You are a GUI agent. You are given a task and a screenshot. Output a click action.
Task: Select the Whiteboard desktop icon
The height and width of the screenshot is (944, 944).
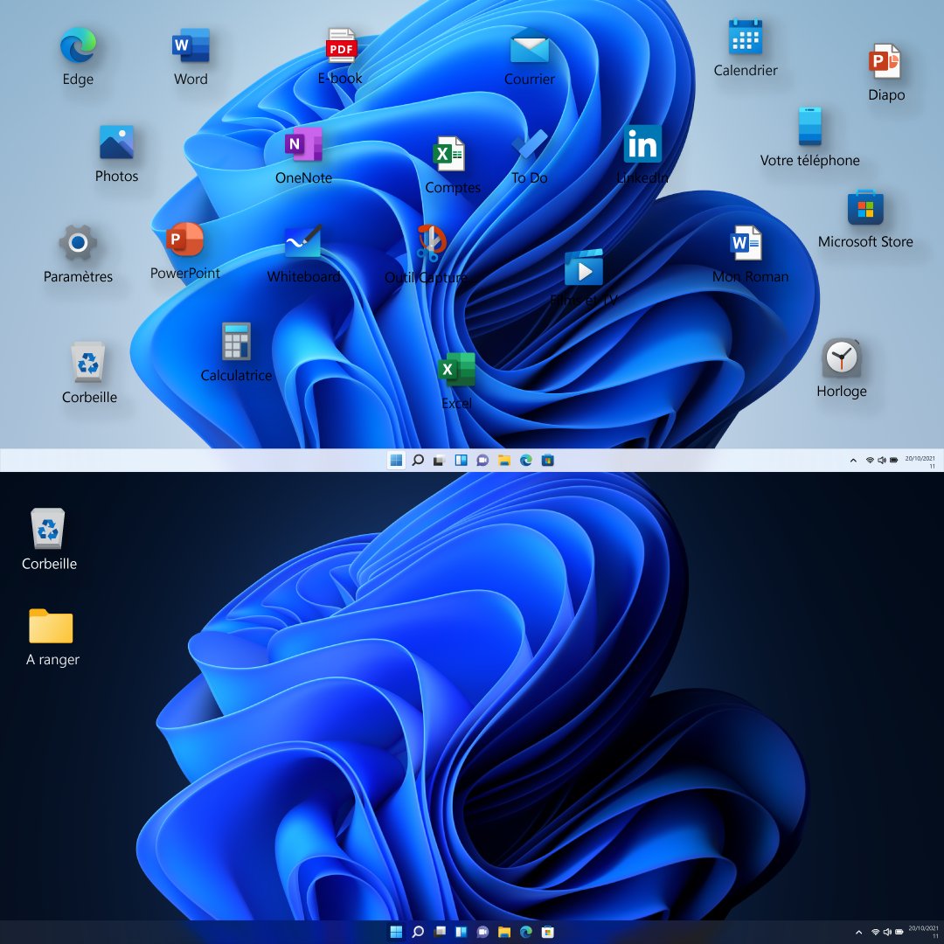pyautogui.click(x=303, y=241)
